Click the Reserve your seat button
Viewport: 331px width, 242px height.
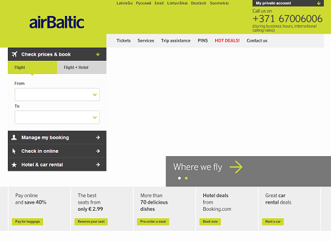(91, 222)
